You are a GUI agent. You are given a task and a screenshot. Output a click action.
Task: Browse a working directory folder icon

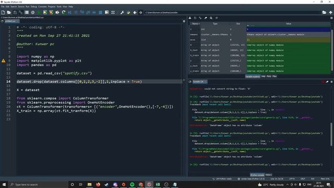click(x=324, y=13)
